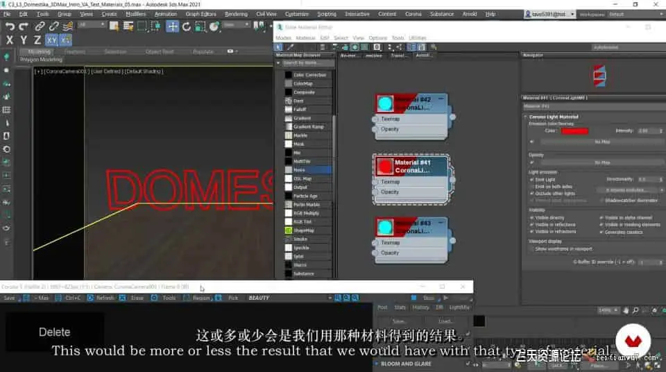Select the Link objects chain icon
The width and height of the screenshot is (666, 372).
40,26
